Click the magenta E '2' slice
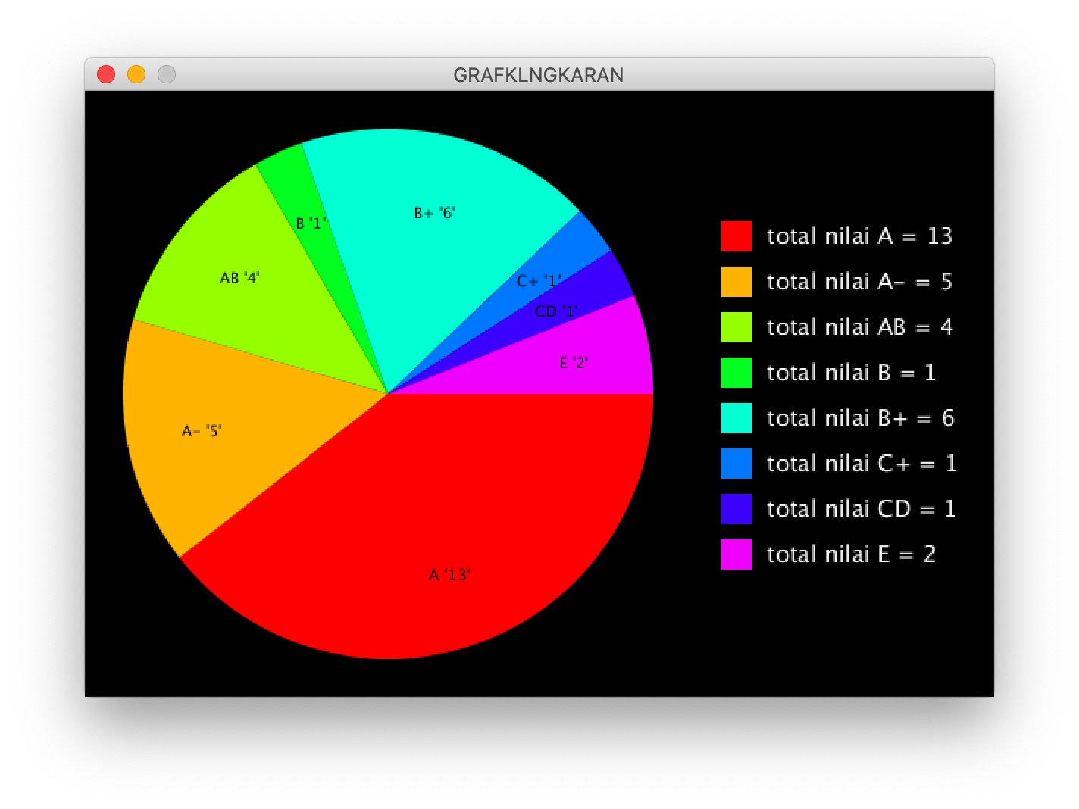Screen dimensions: 1079x809 coord(576,364)
